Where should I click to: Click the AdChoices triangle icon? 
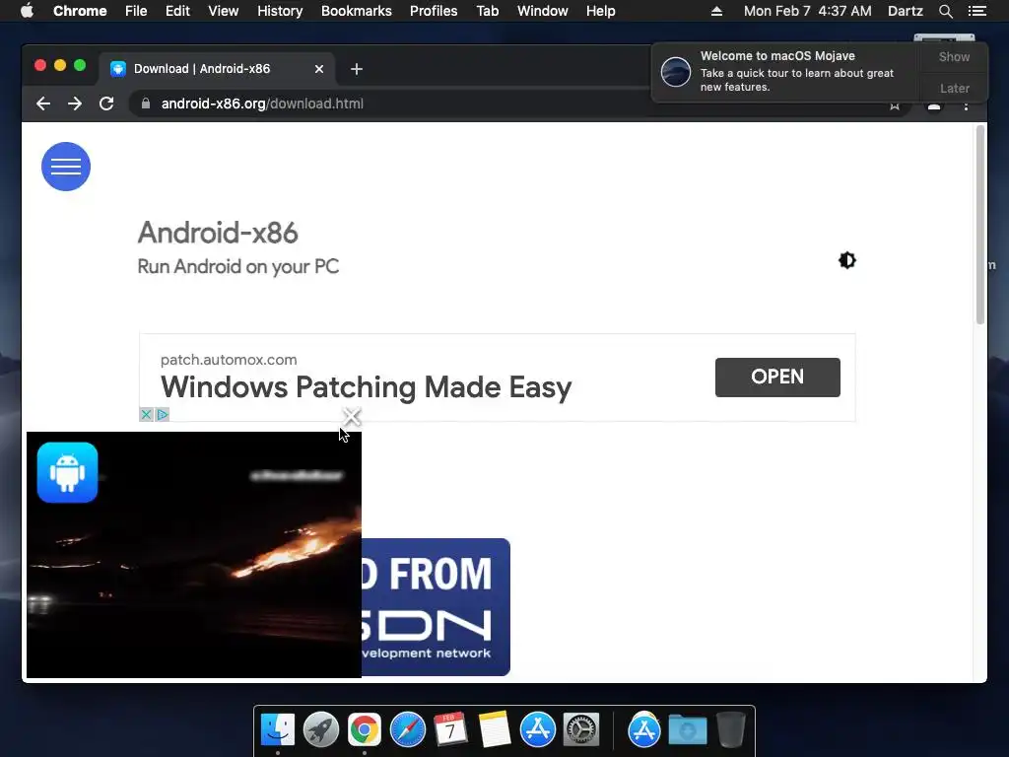(163, 415)
